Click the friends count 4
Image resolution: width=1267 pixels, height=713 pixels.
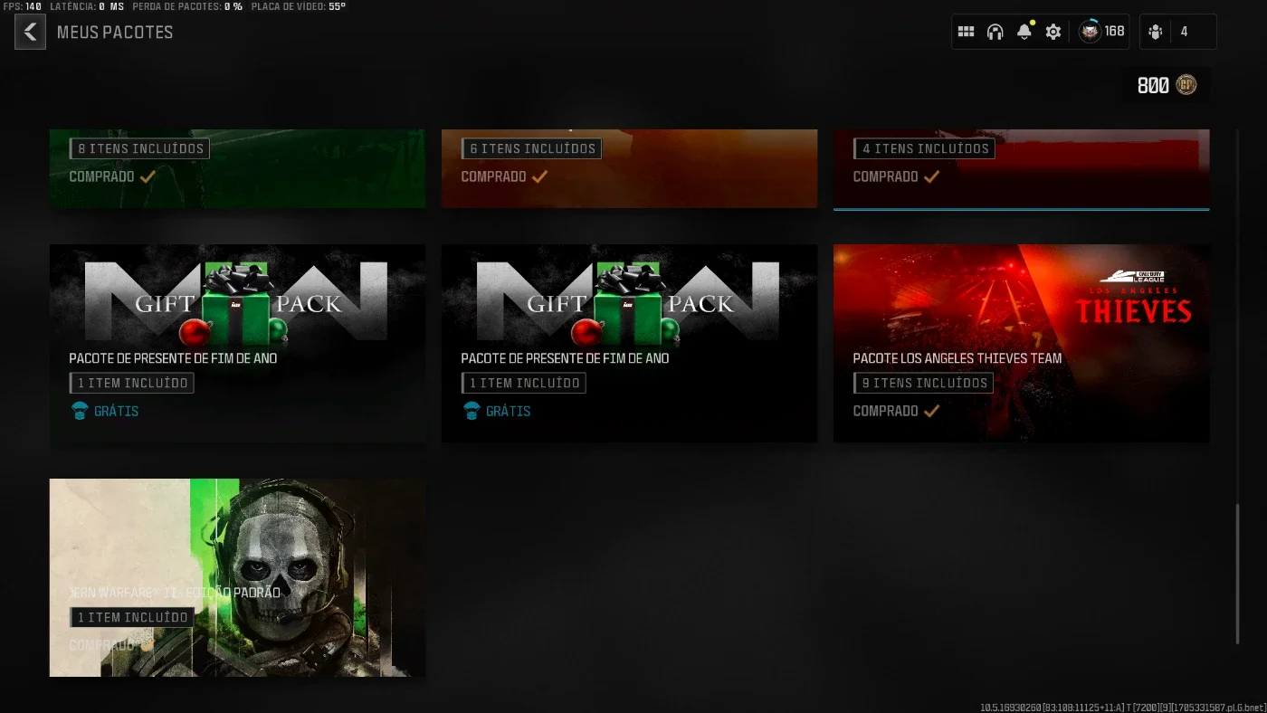pos(1184,32)
